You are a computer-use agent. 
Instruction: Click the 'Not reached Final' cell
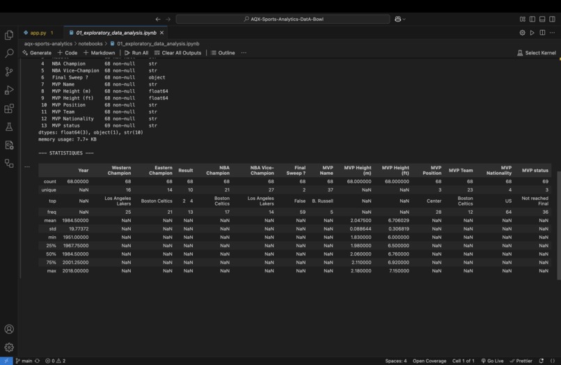tap(535, 201)
